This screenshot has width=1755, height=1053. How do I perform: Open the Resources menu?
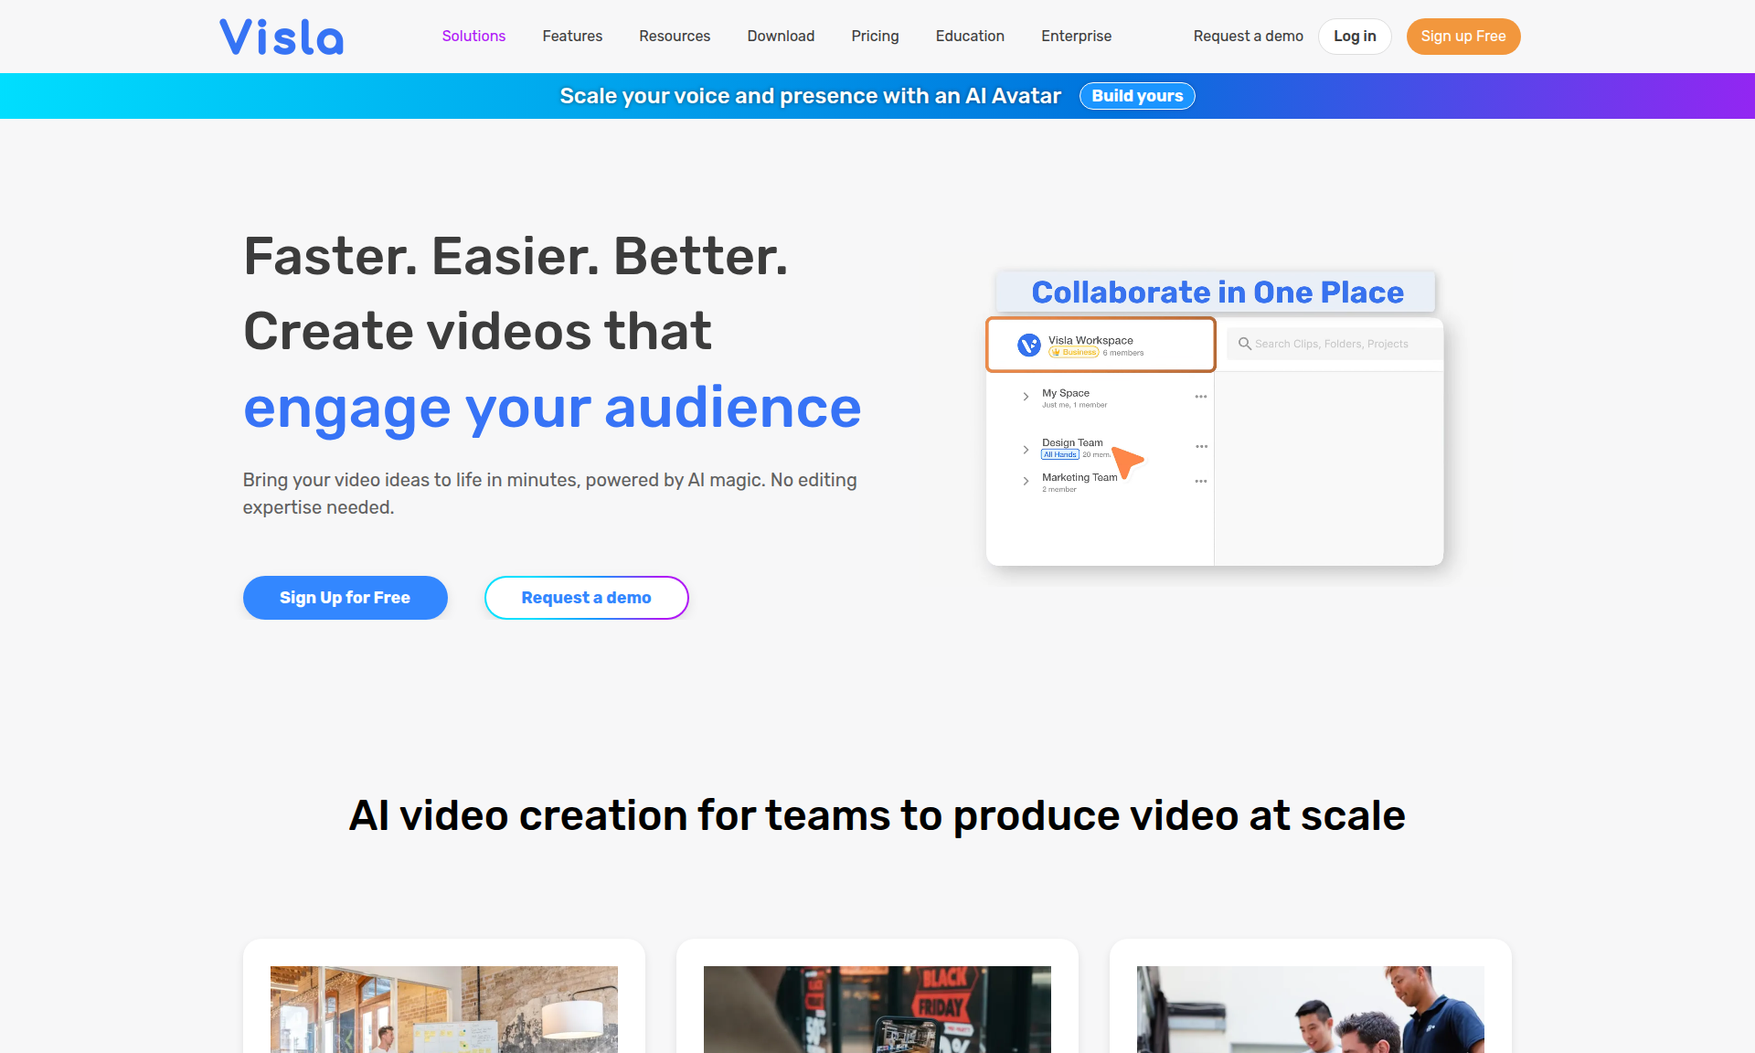coord(675,37)
